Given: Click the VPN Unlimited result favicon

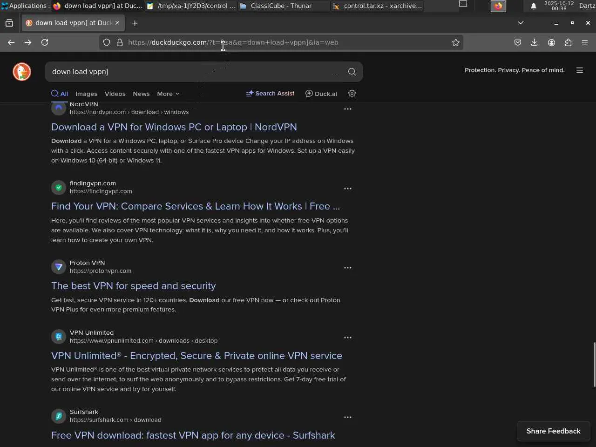Looking at the screenshot, I should point(59,337).
